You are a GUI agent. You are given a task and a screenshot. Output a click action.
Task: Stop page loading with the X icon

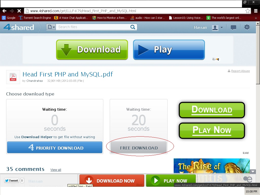pos(19,11)
